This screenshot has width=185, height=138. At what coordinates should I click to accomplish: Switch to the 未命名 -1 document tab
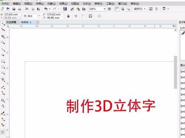pyautogui.click(x=26, y=22)
